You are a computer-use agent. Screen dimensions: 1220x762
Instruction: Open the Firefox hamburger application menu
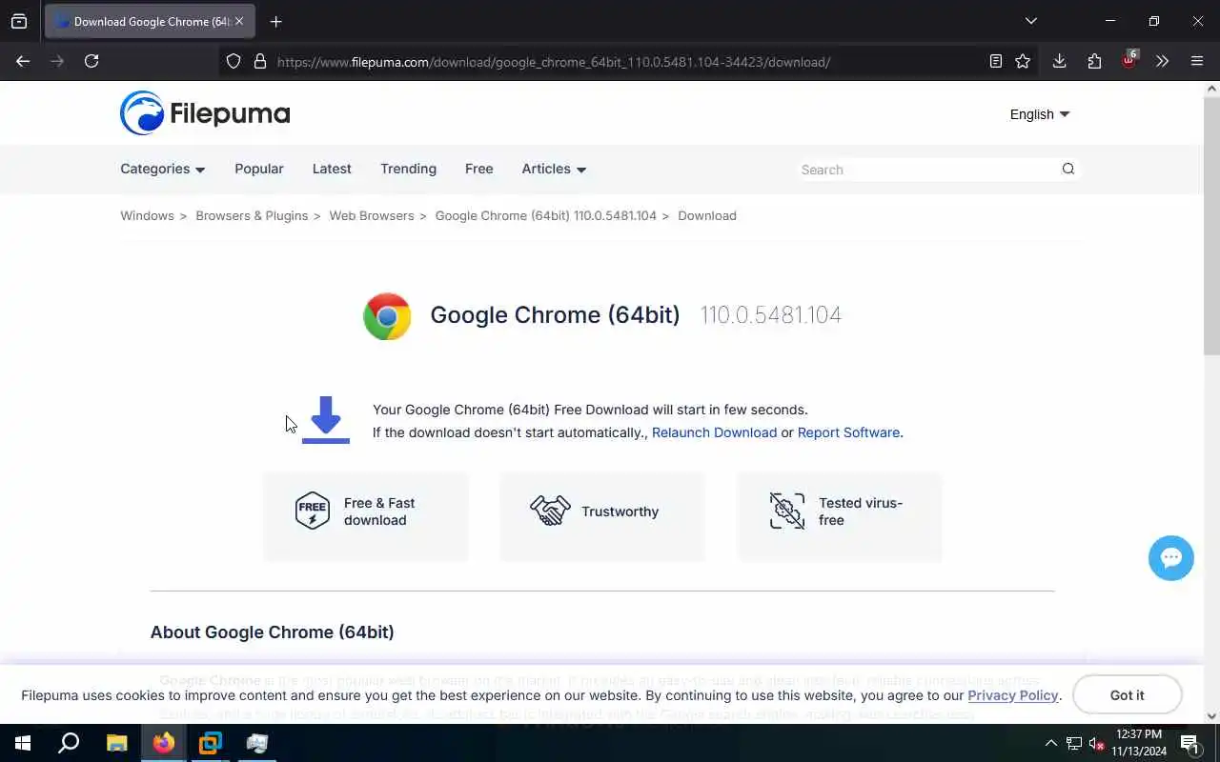coord(1197,61)
